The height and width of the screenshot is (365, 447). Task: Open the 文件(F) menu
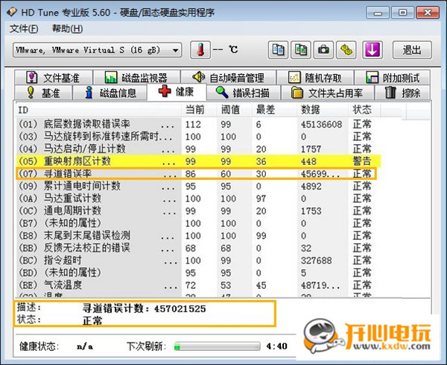click(24, 28)
